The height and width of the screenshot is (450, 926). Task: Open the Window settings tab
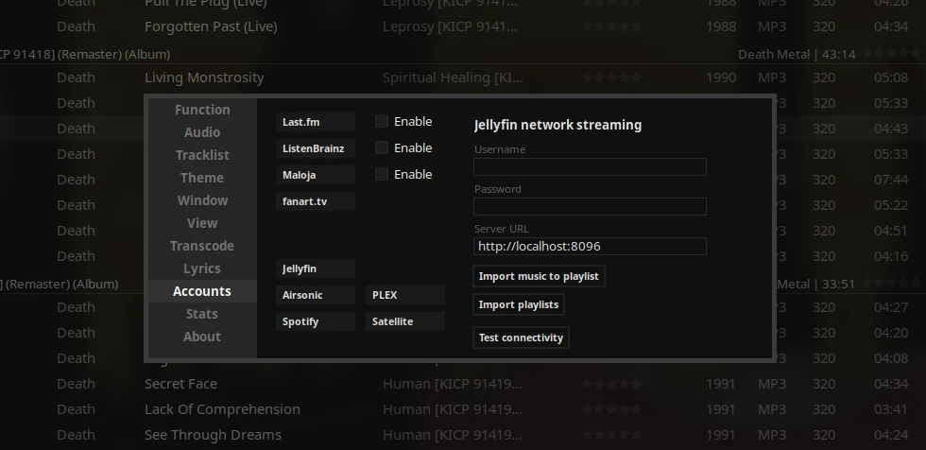[202, 200]
